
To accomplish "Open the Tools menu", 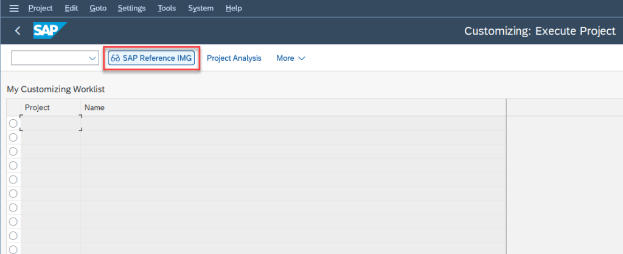I will click(x=167, y=9).
